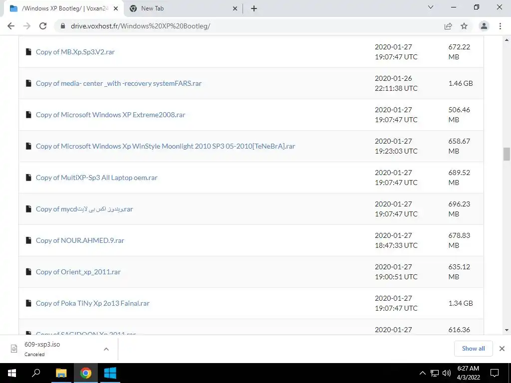Click file icon beside Orient_xp_2011.rar
511x383 pixels.
(28, 272)
